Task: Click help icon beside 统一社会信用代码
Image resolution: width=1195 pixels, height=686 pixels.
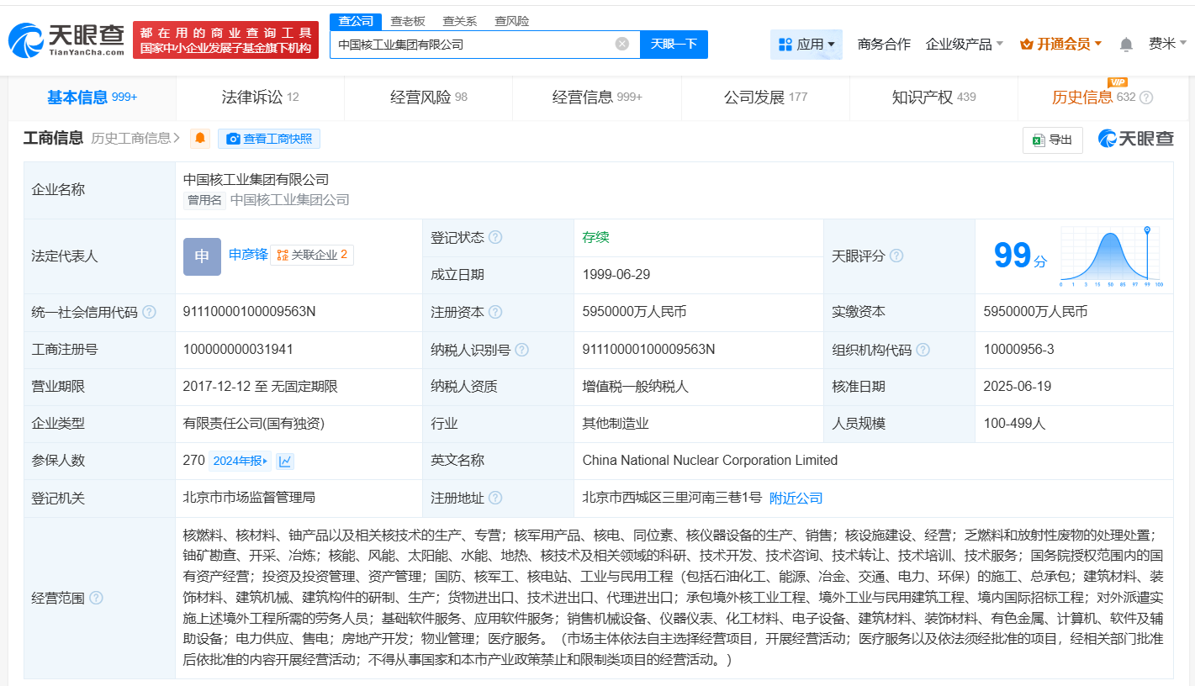Action: point(149,313)
